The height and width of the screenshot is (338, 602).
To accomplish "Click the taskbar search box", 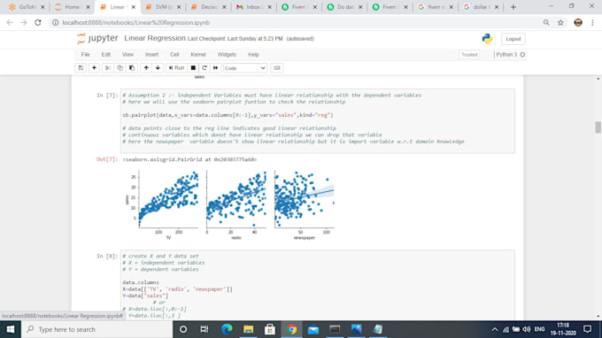I will pyautogui.click(x=96, y=329).
